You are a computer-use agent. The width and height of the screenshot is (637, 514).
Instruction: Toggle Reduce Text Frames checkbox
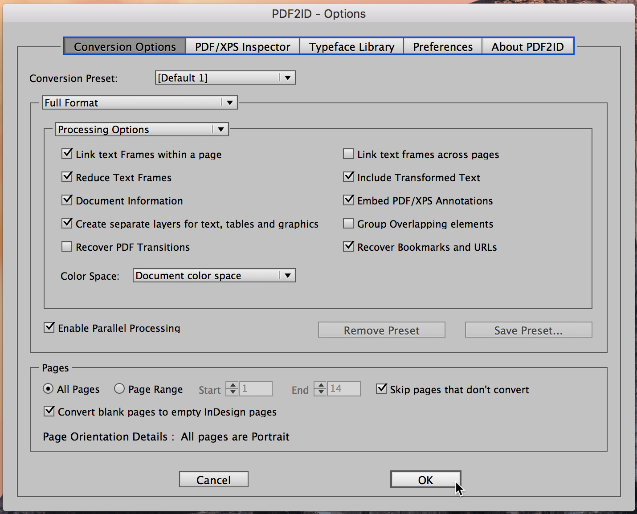tap(67, 177)
